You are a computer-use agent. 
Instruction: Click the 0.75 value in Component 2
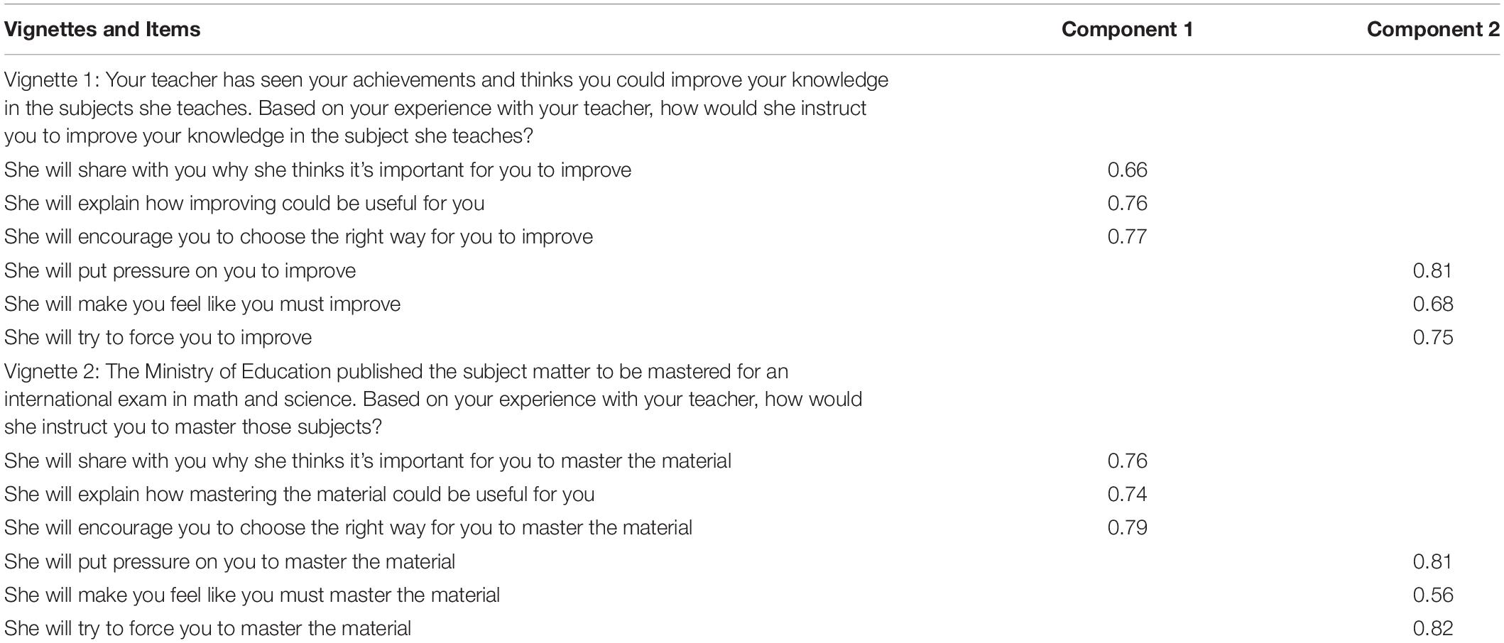click(x=1433, y=337)
